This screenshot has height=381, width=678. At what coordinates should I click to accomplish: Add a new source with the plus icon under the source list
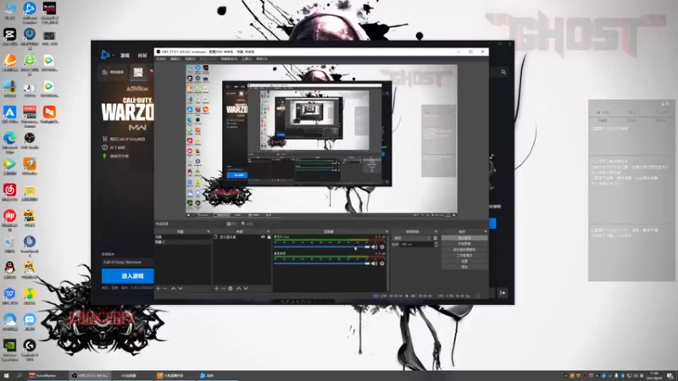click(x=217, y=288)
